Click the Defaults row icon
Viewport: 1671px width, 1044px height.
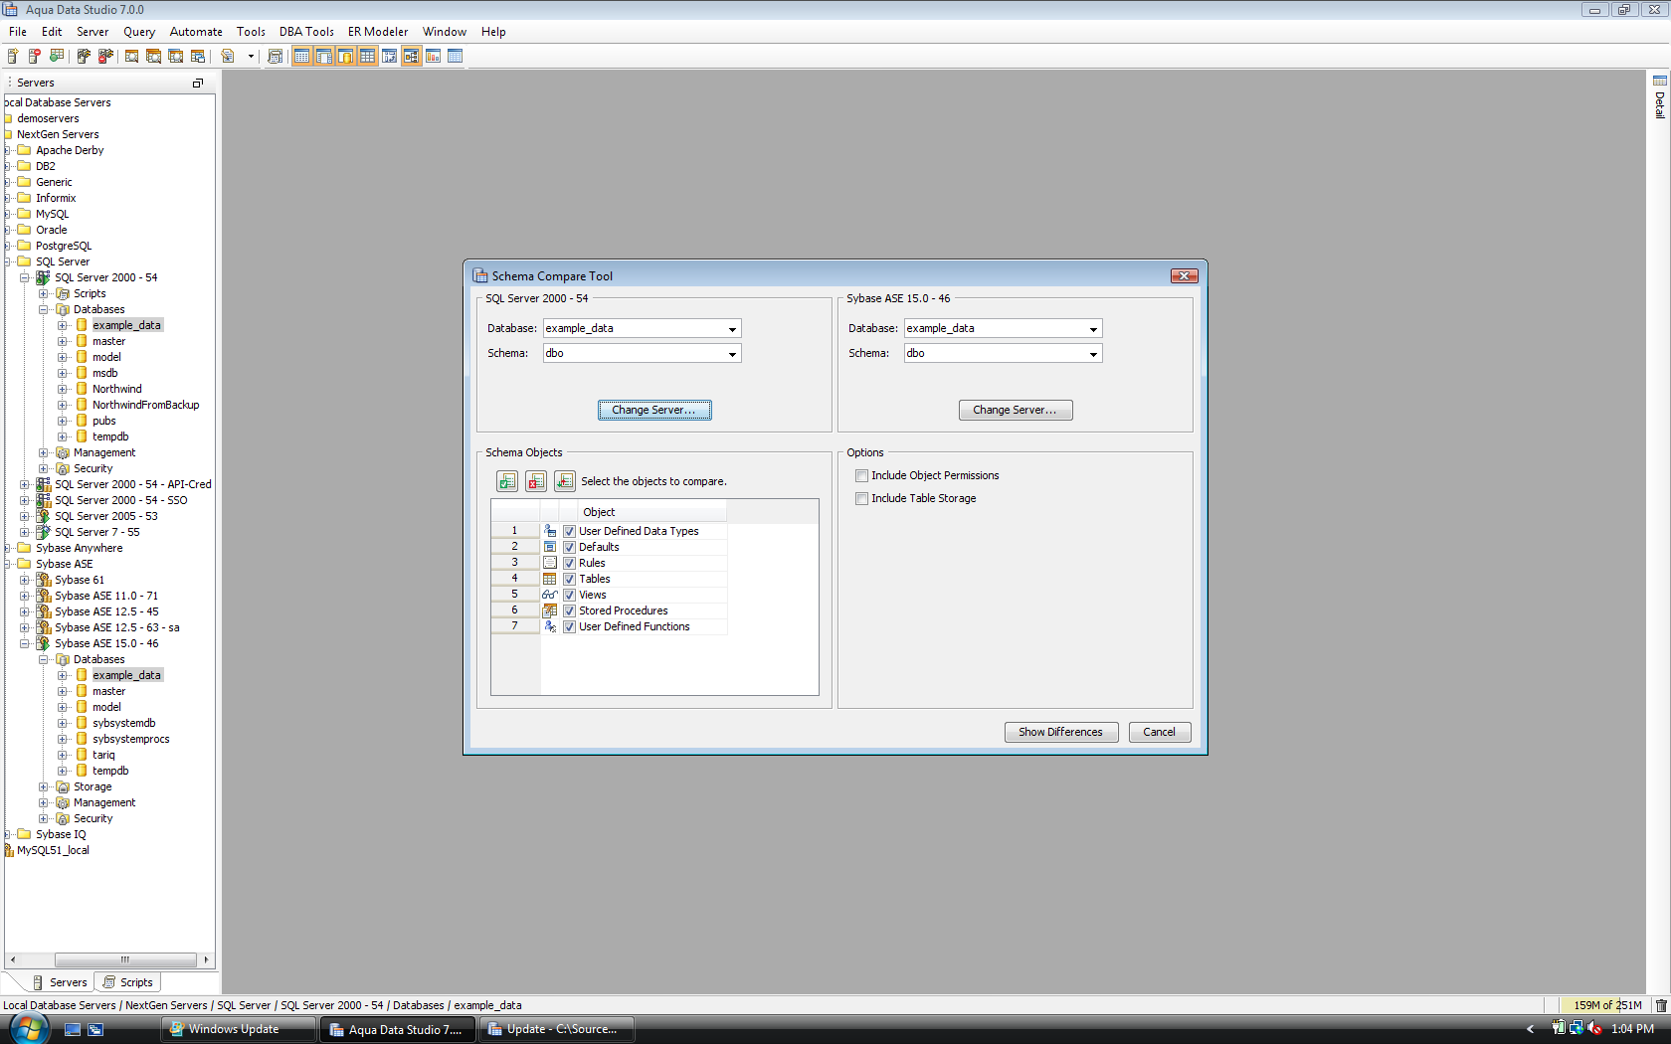(550, 547)
